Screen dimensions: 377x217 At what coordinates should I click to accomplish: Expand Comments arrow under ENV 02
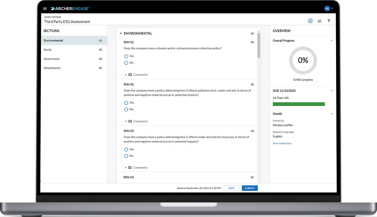[126, 121]
